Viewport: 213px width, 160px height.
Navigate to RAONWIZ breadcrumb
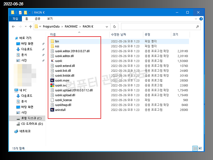click(x=71, y=27)
